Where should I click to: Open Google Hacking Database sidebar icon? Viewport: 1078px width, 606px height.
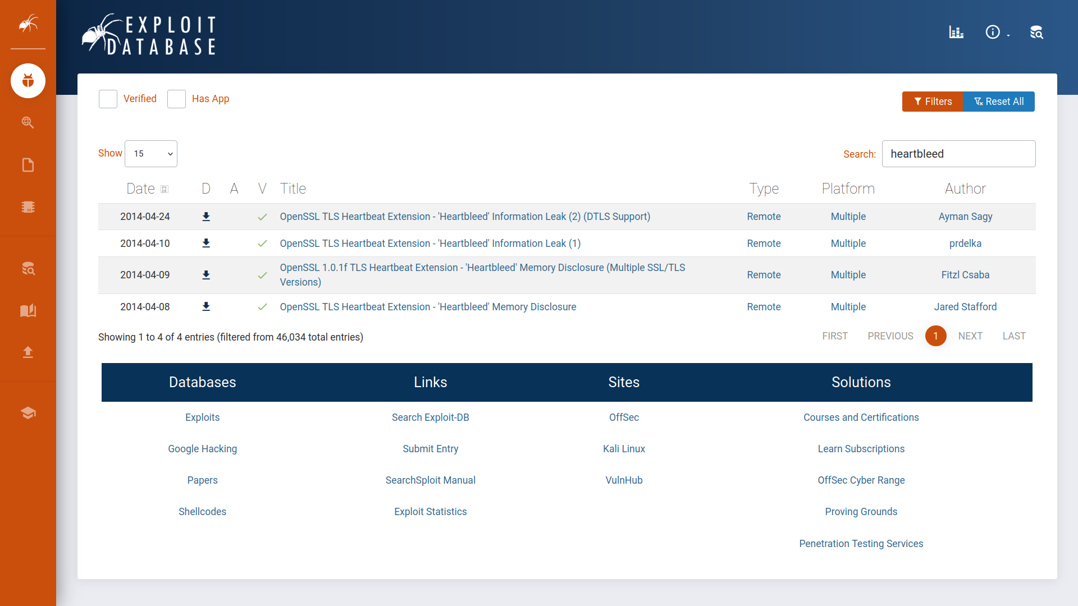pos(28,122)
